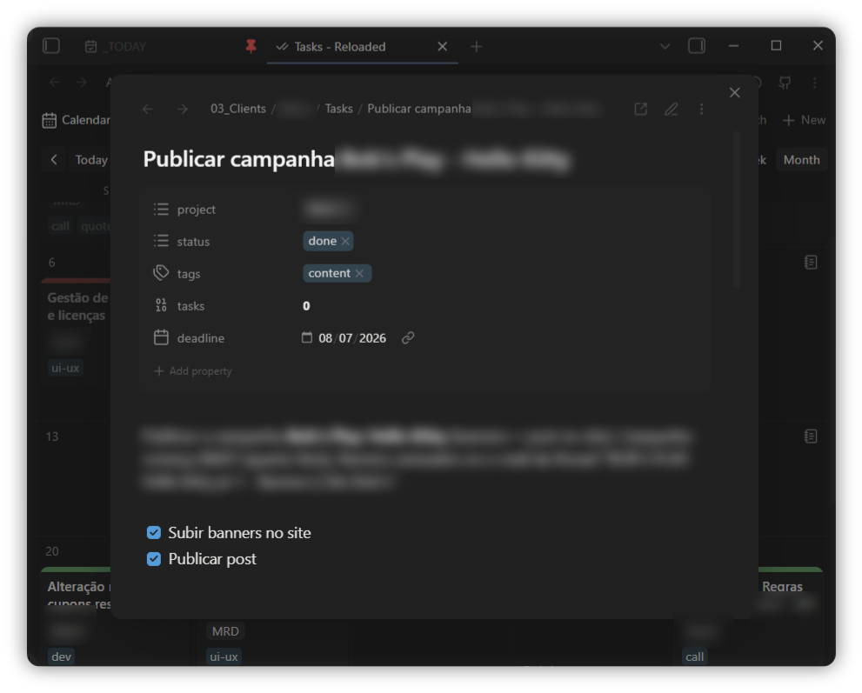Remove the done status value
Screen dimensions: 862x693
click(x=345, y=241)
